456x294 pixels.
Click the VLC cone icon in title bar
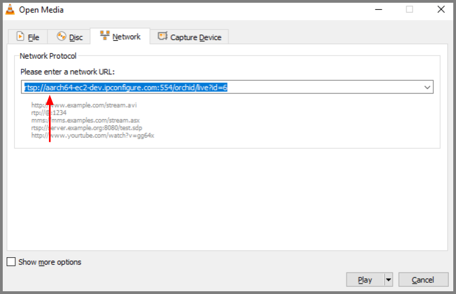click(10, 9)
